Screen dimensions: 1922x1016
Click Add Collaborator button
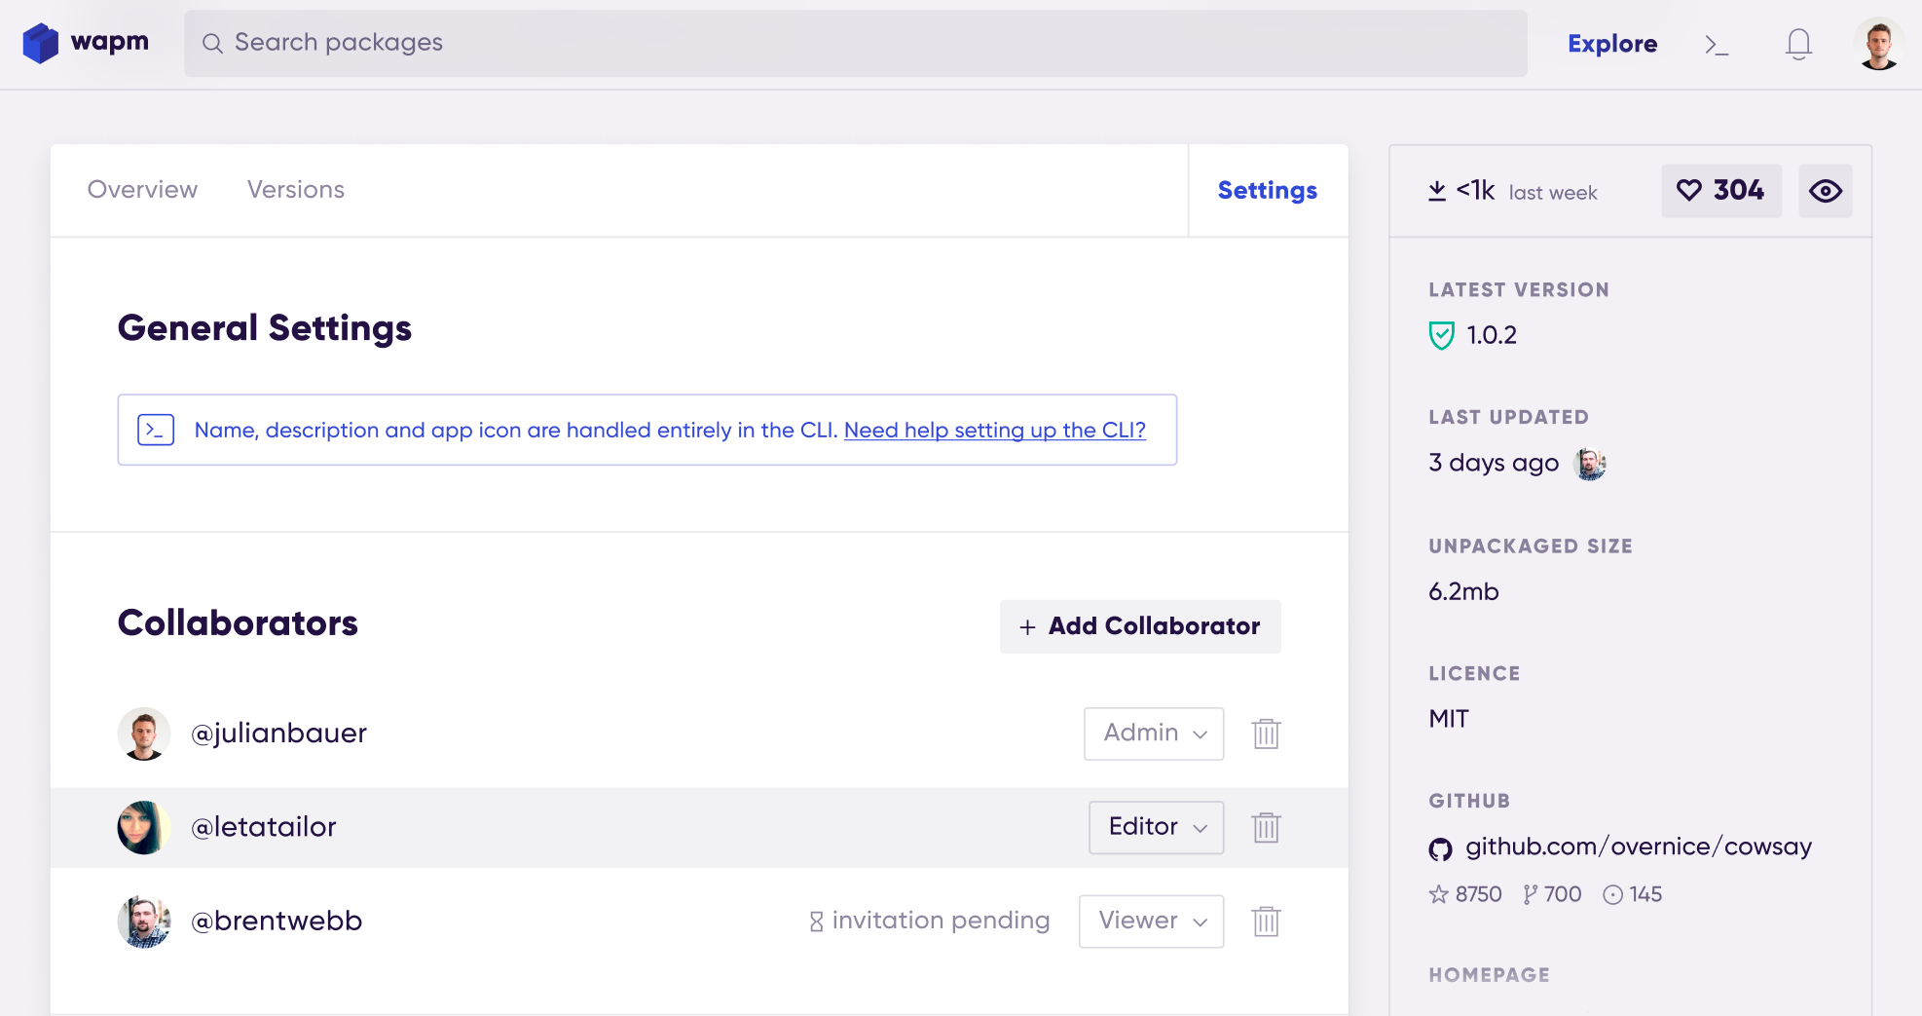1140,626
